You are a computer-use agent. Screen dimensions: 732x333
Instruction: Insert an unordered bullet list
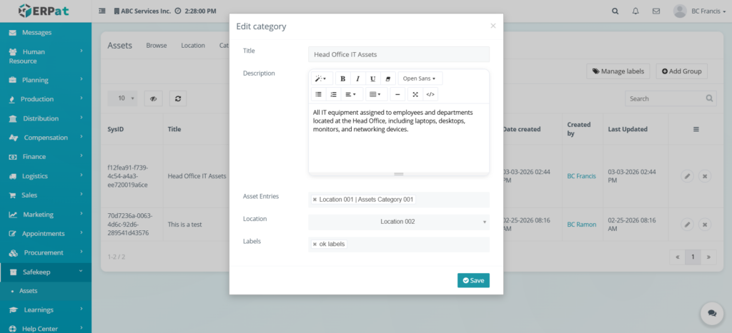click(318, 94)
